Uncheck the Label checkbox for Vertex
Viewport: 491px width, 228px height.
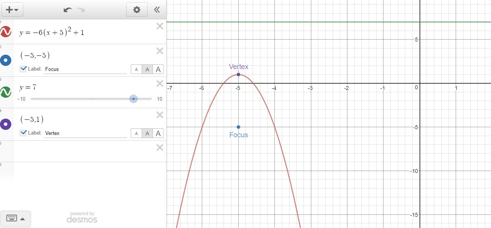point(23,133)
